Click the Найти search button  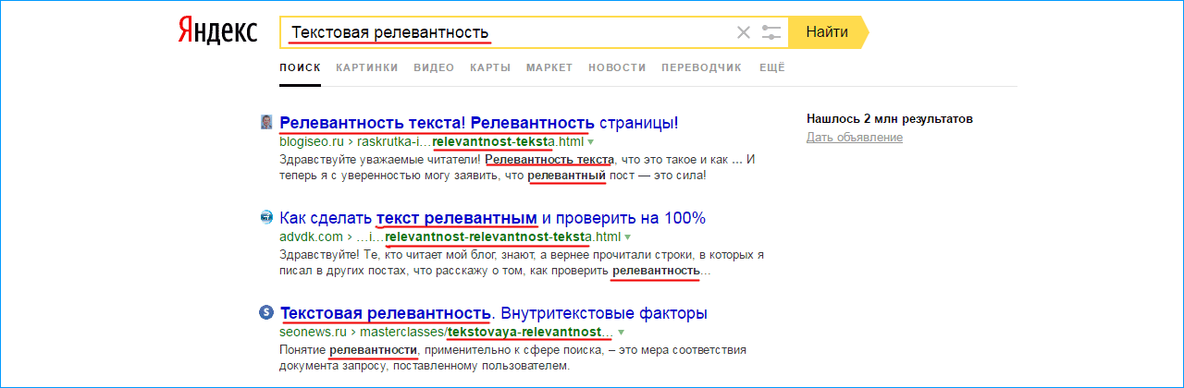coord(827,32)
